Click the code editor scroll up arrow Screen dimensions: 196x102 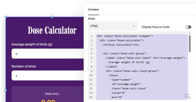click(190, 33)
